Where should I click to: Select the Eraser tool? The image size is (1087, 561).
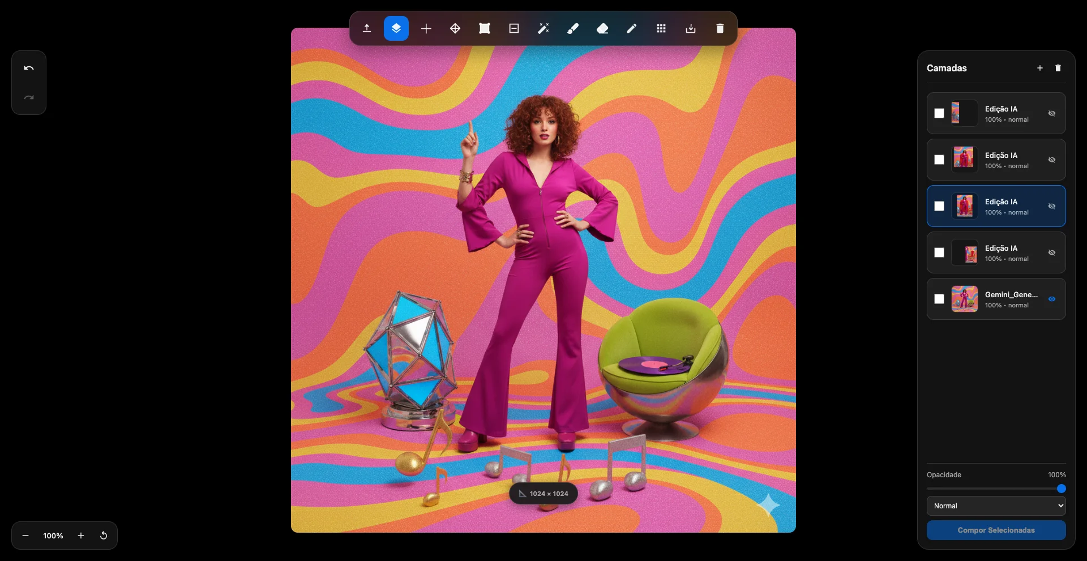click(x=602, y=28)
